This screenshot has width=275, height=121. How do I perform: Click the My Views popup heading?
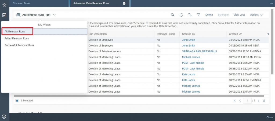pyautogui.click(x=44, y=25)
